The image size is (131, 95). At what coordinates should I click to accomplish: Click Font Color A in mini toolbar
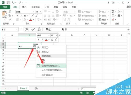(46, 40)
